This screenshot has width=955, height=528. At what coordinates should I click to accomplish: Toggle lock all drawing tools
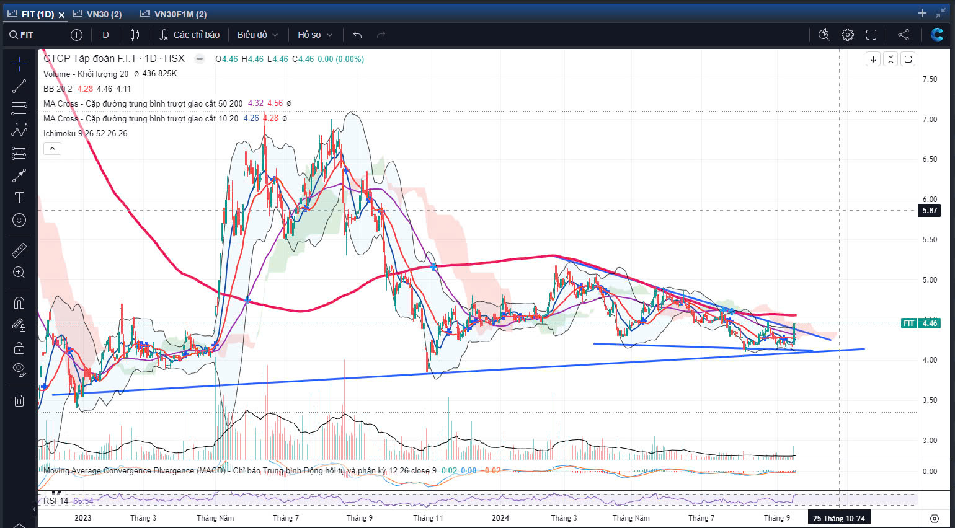(x=19, y=347)
